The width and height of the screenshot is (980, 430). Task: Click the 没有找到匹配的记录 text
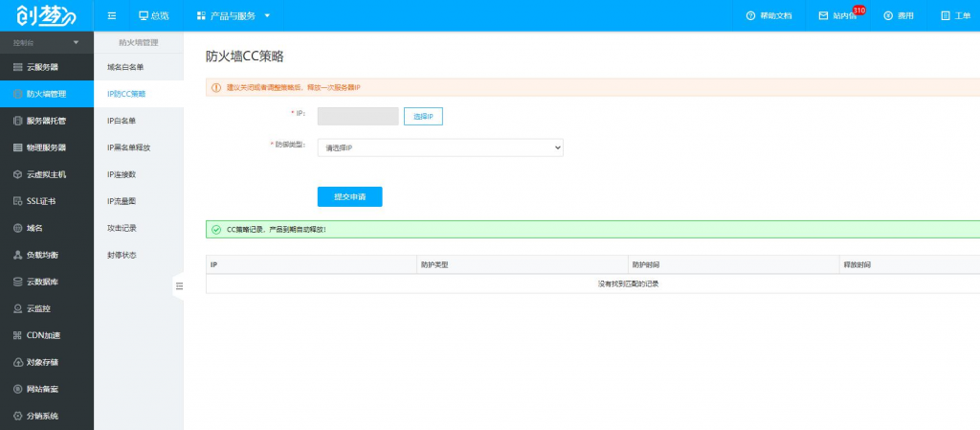coord(628,283)
